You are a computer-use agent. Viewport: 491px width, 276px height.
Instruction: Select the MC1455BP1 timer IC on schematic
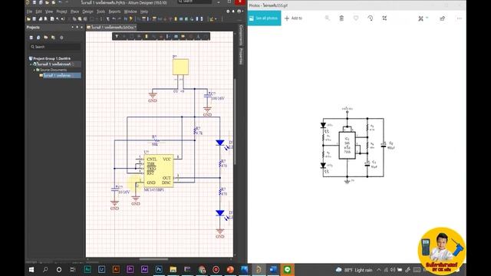(x=159, y=171)
